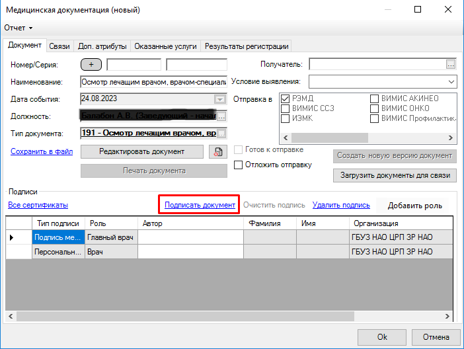
Task: Click the Наименование text field
Action: click(153, 82)
